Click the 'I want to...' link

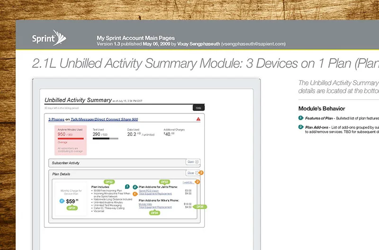click(x=188, y=182)
